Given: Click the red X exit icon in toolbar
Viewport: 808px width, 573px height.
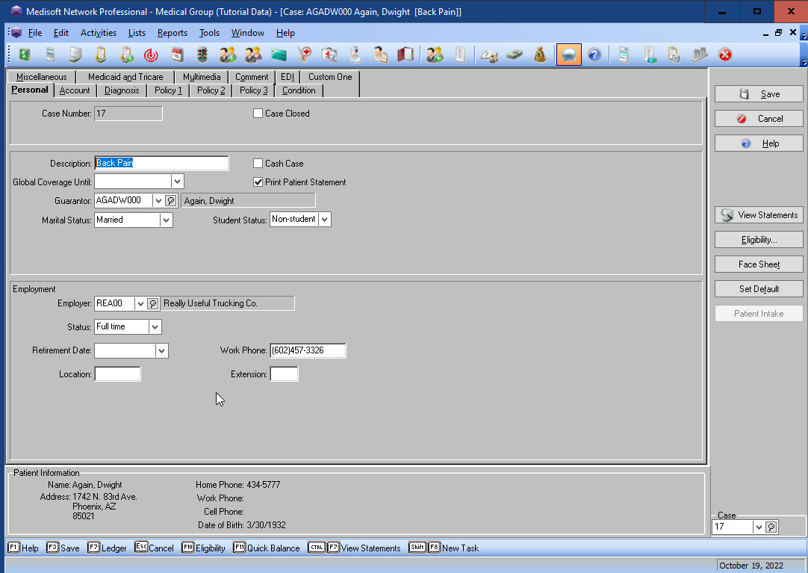Looking at the screenshot, I should pyautogui.click(x=725, y=55).
